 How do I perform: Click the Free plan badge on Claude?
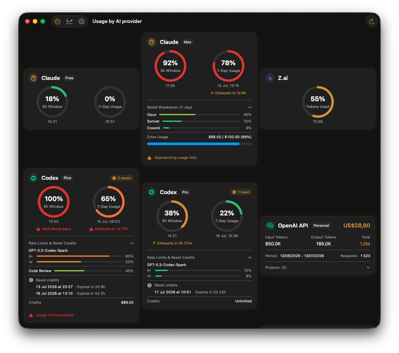(69, 78)
